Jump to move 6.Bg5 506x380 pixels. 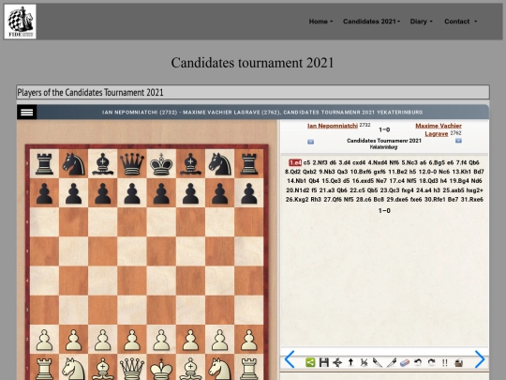(437, 162)
